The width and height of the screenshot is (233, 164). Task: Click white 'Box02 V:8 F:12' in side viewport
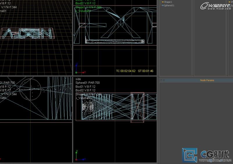(85, 90)
